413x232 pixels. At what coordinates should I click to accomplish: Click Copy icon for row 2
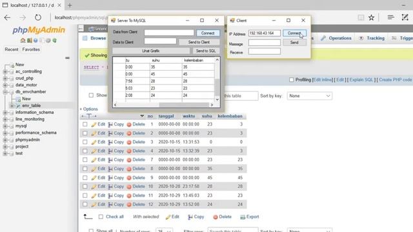coord(110,133)
